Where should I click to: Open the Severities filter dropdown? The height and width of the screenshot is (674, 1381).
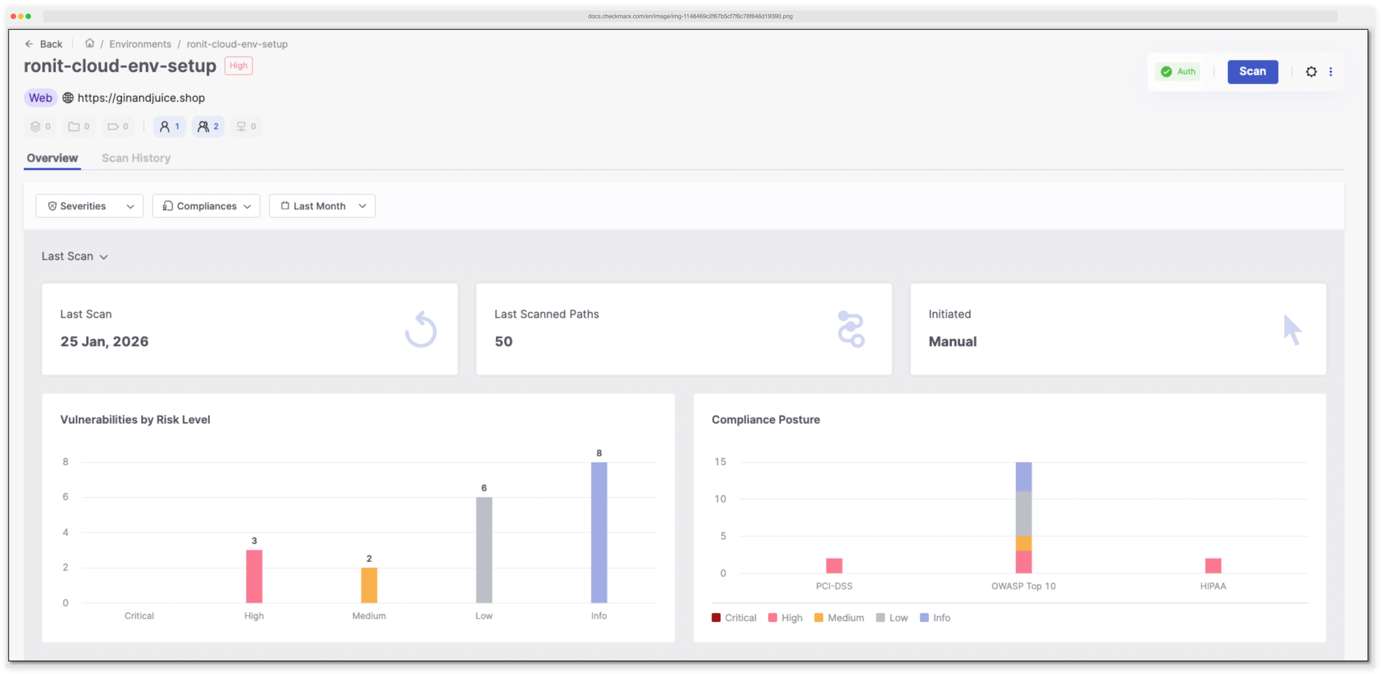pyautogui.click(x=89, y=206)
